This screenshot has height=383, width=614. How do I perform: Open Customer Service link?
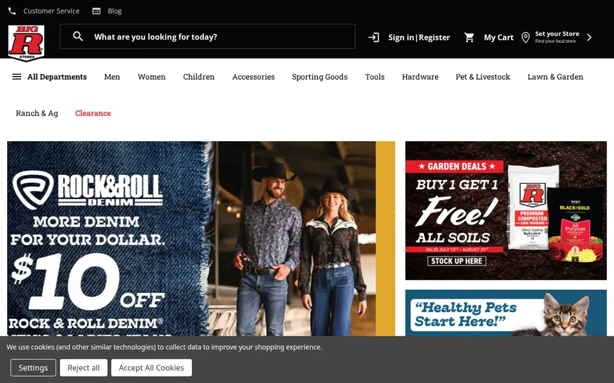51,11
